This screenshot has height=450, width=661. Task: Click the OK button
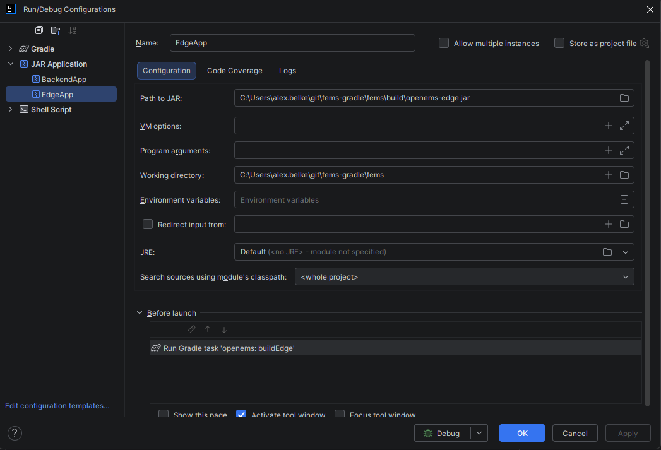click(521, 433)
